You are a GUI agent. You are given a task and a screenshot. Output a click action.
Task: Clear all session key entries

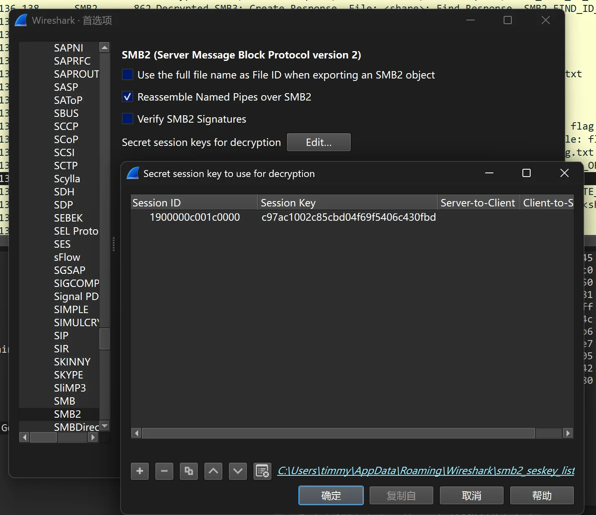pos(262,471)
